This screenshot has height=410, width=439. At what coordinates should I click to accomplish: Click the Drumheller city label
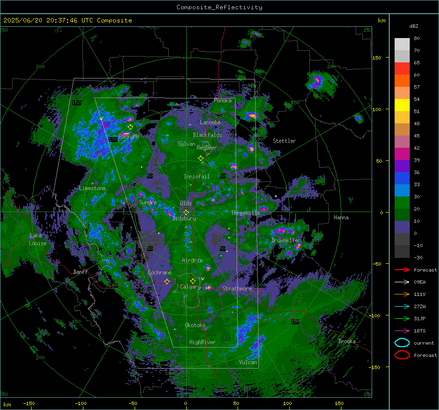coord(286,240)
